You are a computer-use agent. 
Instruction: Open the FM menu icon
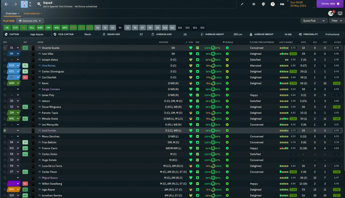[x=282, y=4]
